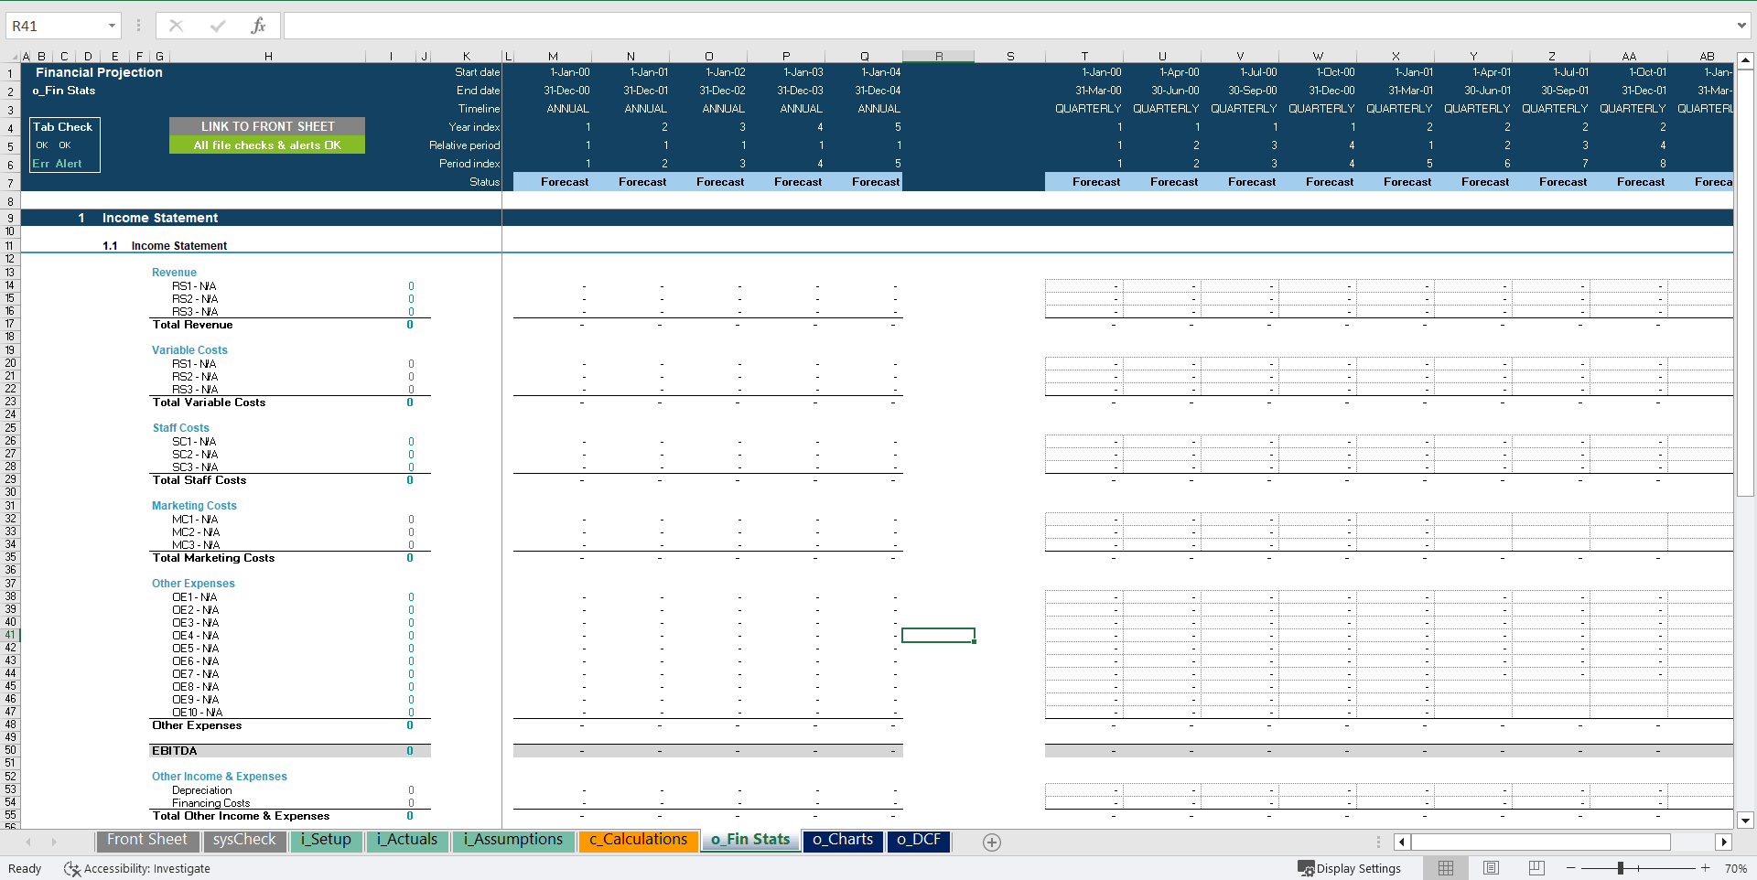
Task: Switch to Page Break Preview icon
Action: pyautogui.click(x=1536, y=868)
